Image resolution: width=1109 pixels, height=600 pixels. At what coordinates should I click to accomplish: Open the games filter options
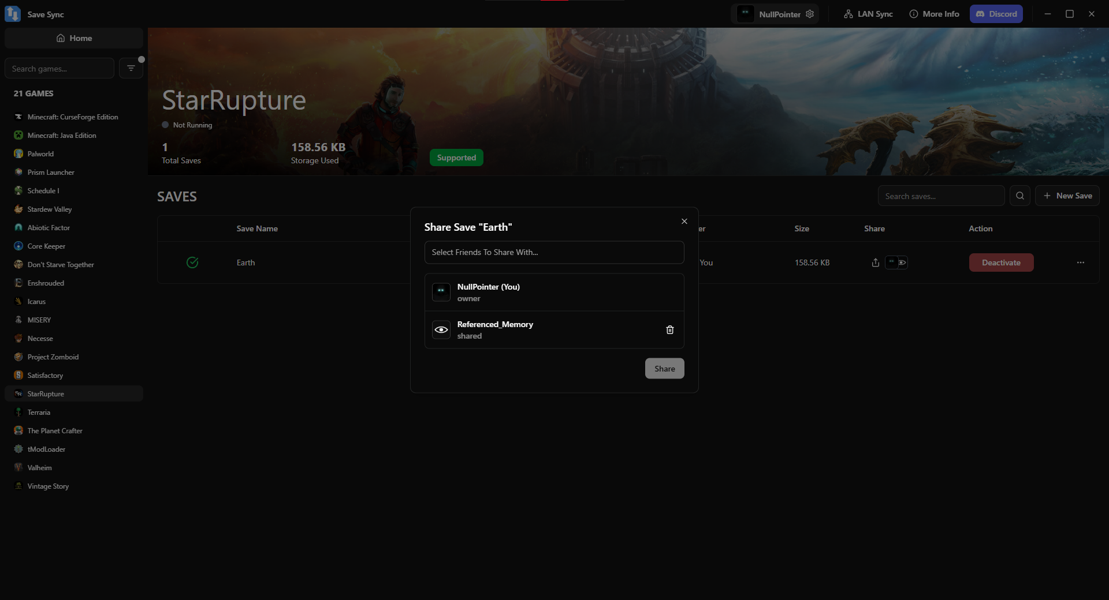pos(131,68)
